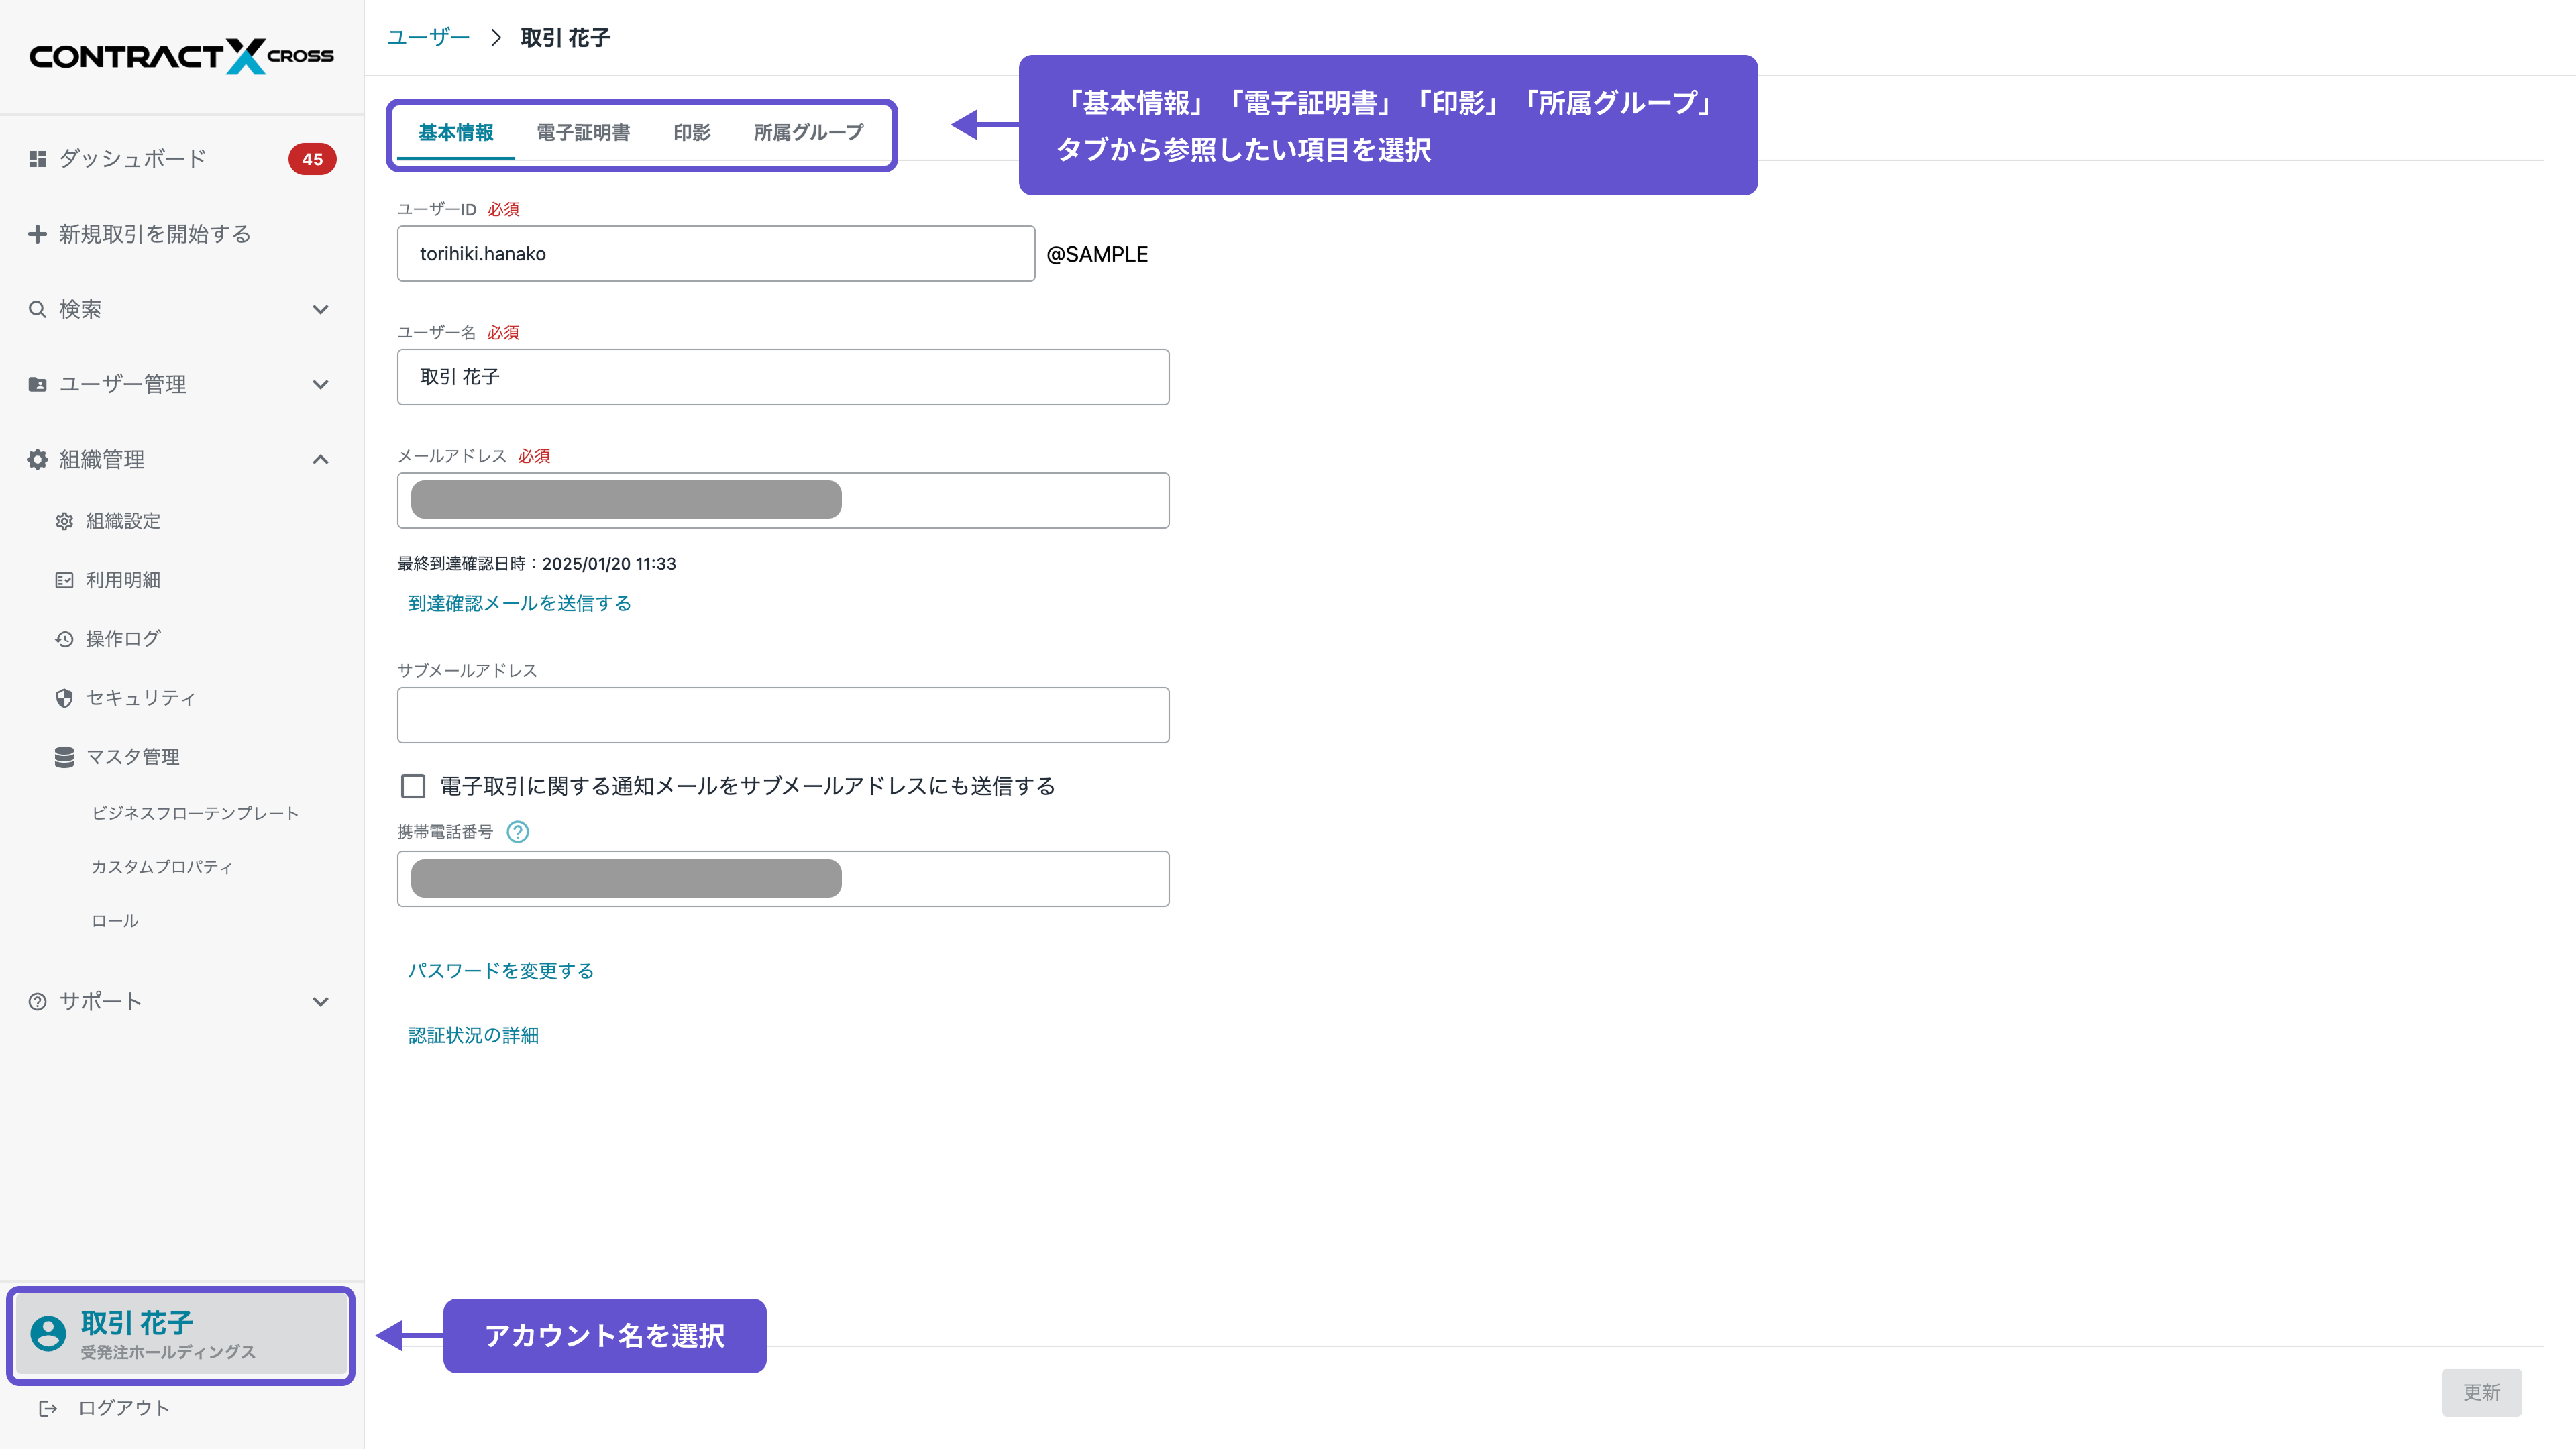
Task: Click the help icon next to 携帯電話番号
Action: pos(518,831)
